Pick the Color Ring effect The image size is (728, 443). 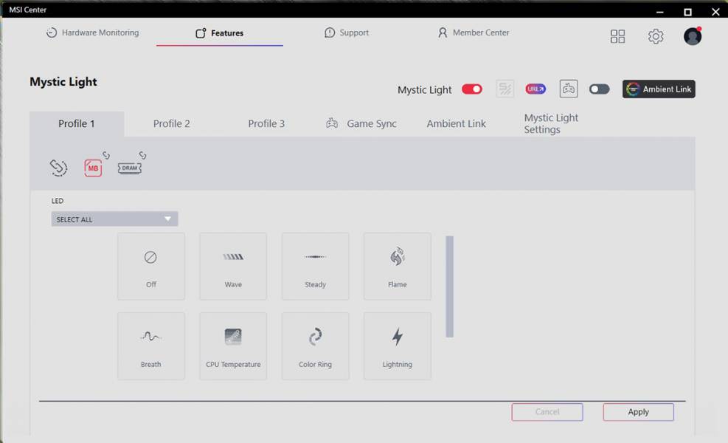tap(315, 346)
